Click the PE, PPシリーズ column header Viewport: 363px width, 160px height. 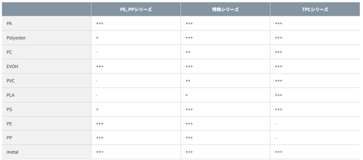tap(136, 10)
